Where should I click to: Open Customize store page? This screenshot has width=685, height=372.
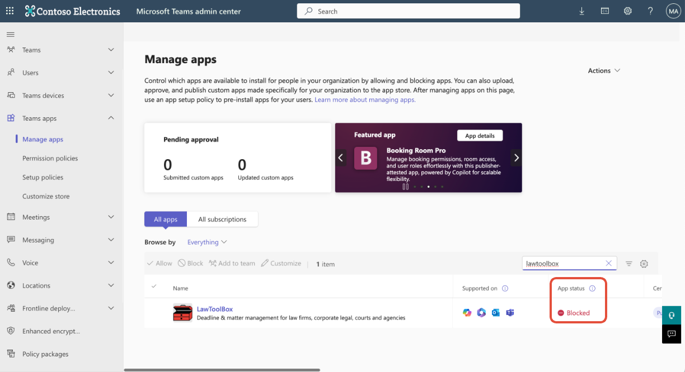[46, 196]
